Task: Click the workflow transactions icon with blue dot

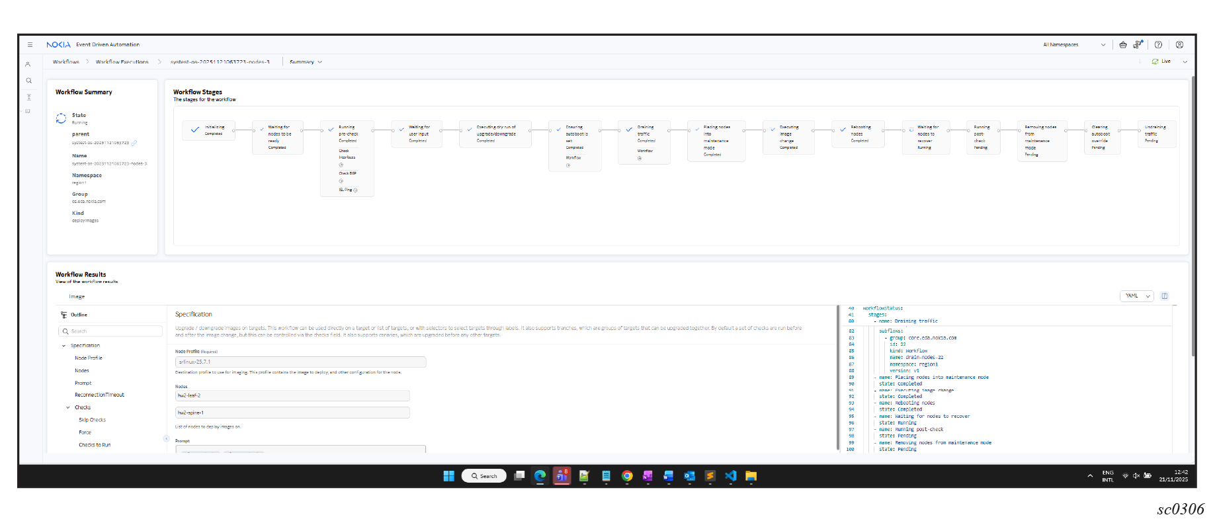Action: [1138, 45]
